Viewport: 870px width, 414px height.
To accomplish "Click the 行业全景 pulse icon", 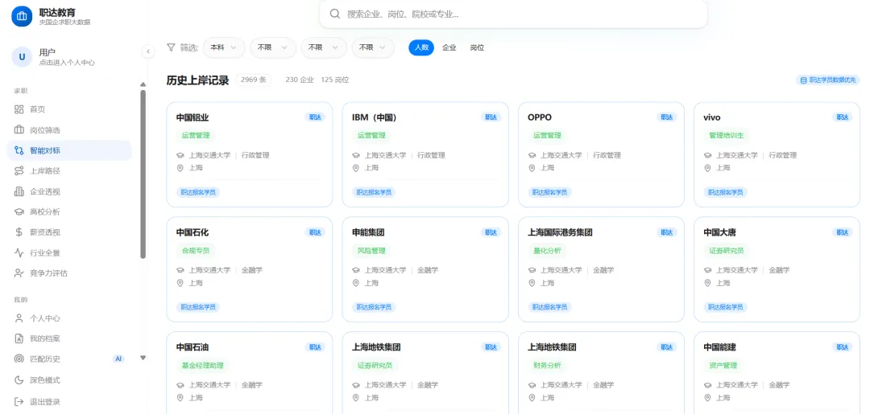I will pyautogui.click(x=19, y=253).
